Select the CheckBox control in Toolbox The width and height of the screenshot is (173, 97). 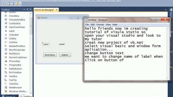pyautogui.click(x=14, y=16)
